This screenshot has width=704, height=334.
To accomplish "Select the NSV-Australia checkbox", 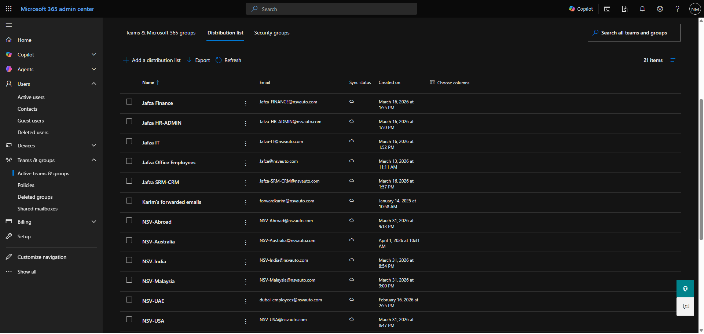I will click(129, 240).
